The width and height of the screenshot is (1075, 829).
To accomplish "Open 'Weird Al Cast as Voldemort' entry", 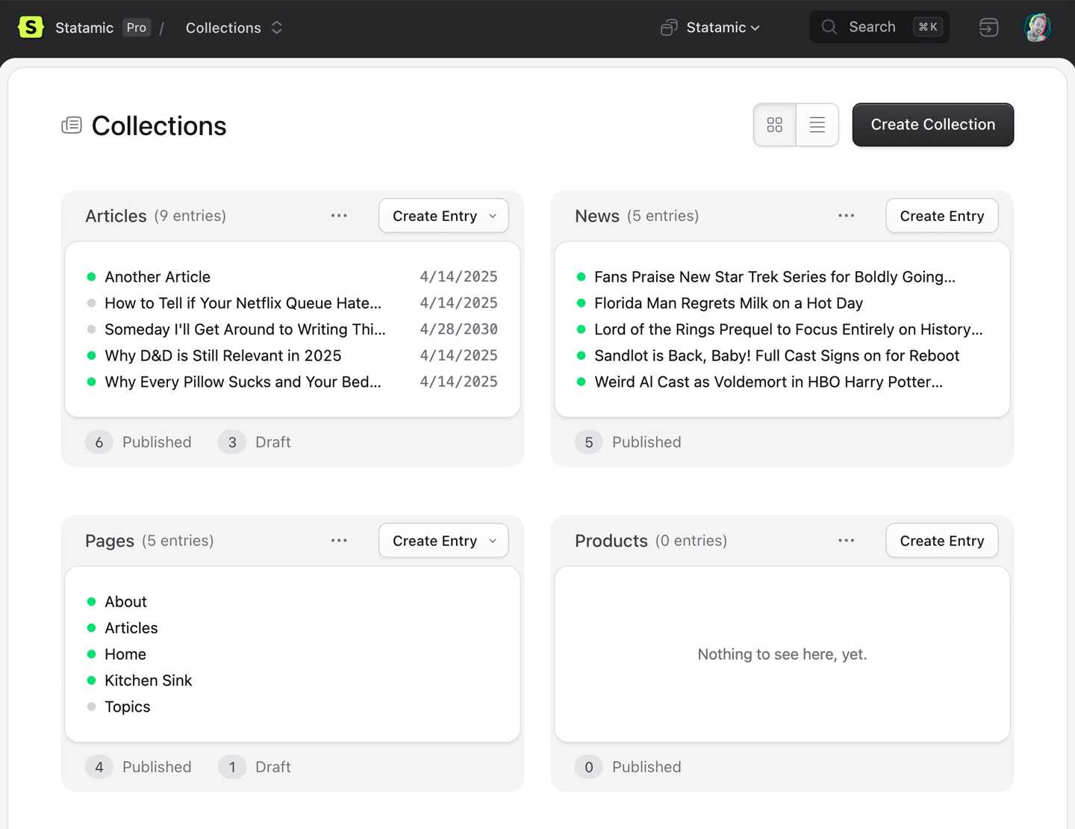I will tap(768, 382).
